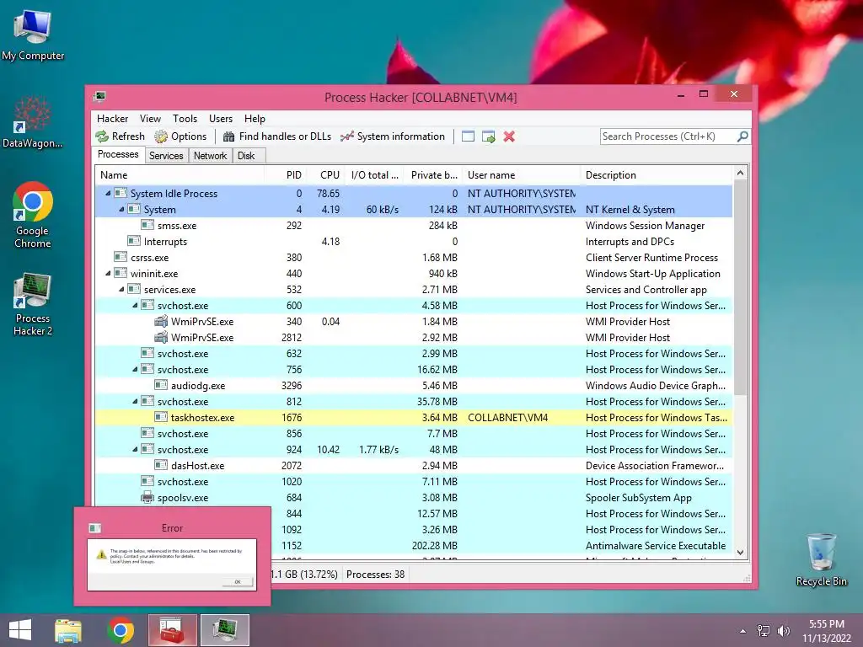Sort by the Name column header
The width and height of the screenshot is (863, 647).
click(180, 175)
